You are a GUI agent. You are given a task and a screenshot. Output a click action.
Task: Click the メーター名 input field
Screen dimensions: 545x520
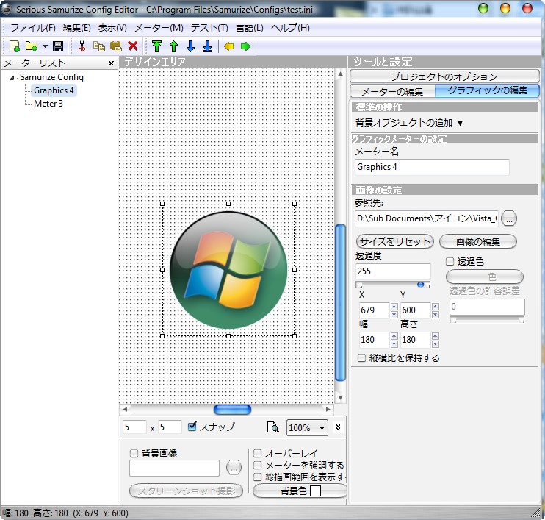432,167
